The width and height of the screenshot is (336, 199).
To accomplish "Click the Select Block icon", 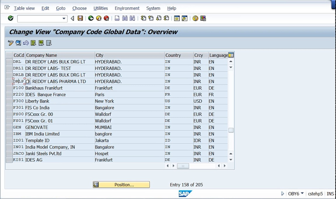I will [41, 43].
